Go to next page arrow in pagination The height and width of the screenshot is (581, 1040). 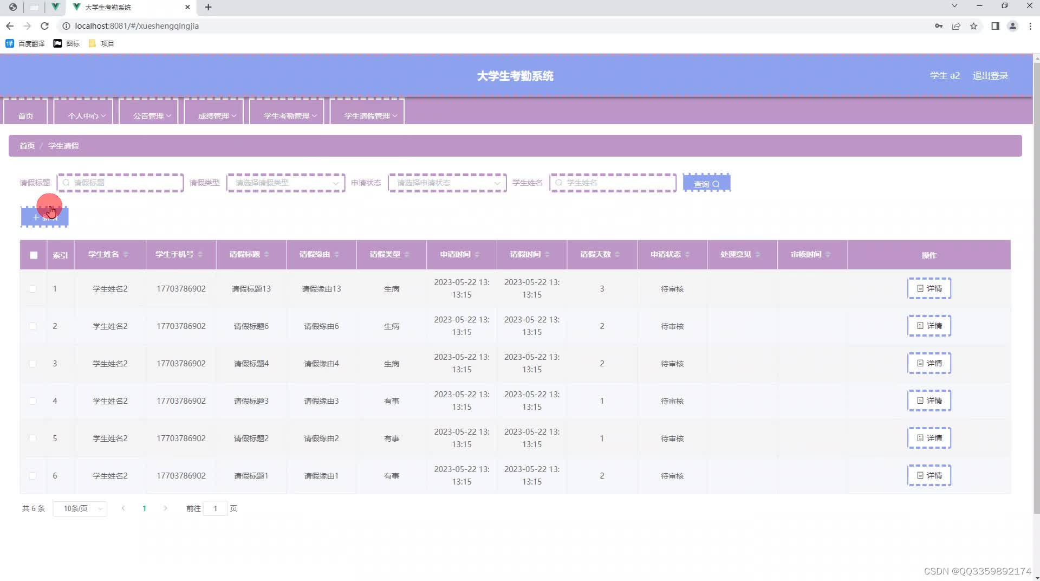coord(165,508)
